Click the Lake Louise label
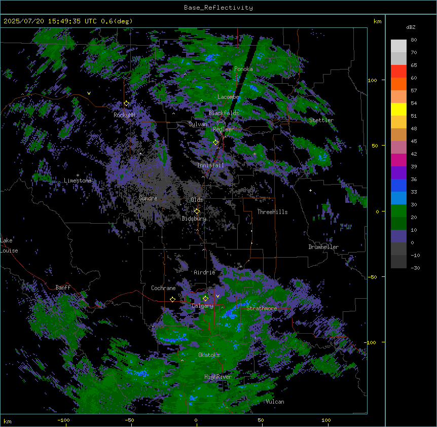Image resolution: width=437 pixels, height=427 pixels. (9, 245)
